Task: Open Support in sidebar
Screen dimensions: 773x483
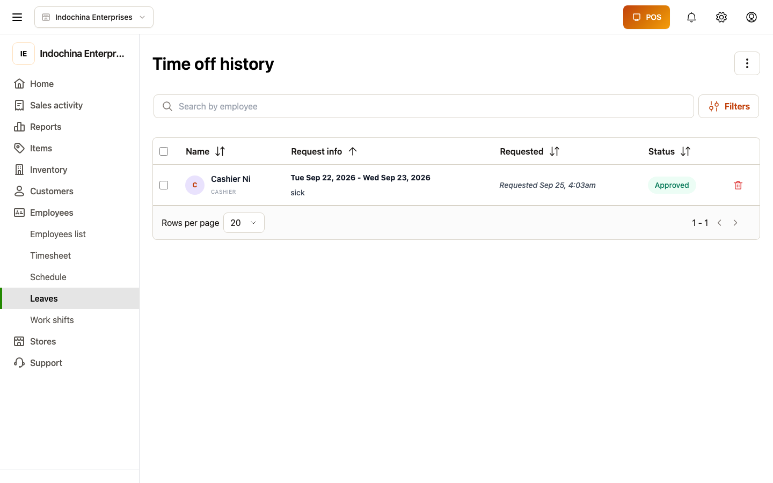Action: [x=70, y=363]
